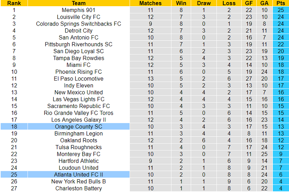
Task: Click the highlighted Orange County SC row
Action: pos(78,126)
